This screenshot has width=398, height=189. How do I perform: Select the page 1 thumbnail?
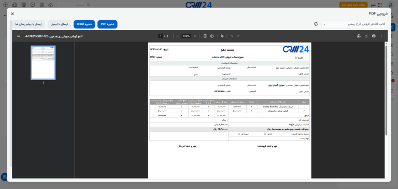tap(43, 63)
